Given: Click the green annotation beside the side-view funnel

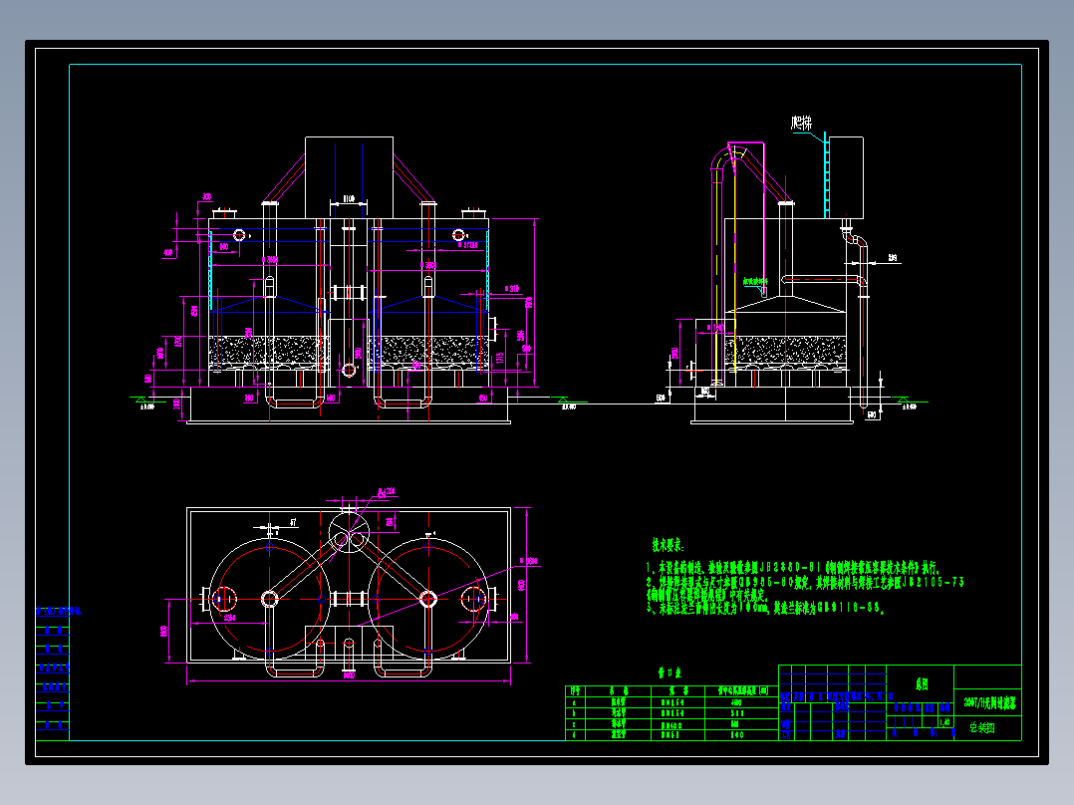Looking at the screenshot, I should click(x=755, y=281).
